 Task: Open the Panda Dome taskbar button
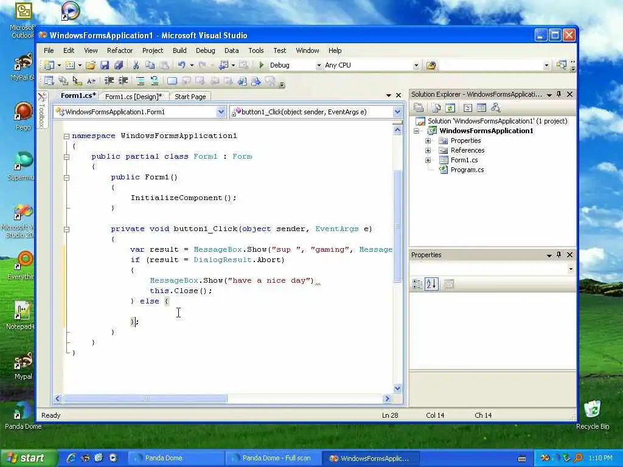click(x=176, y=458)
